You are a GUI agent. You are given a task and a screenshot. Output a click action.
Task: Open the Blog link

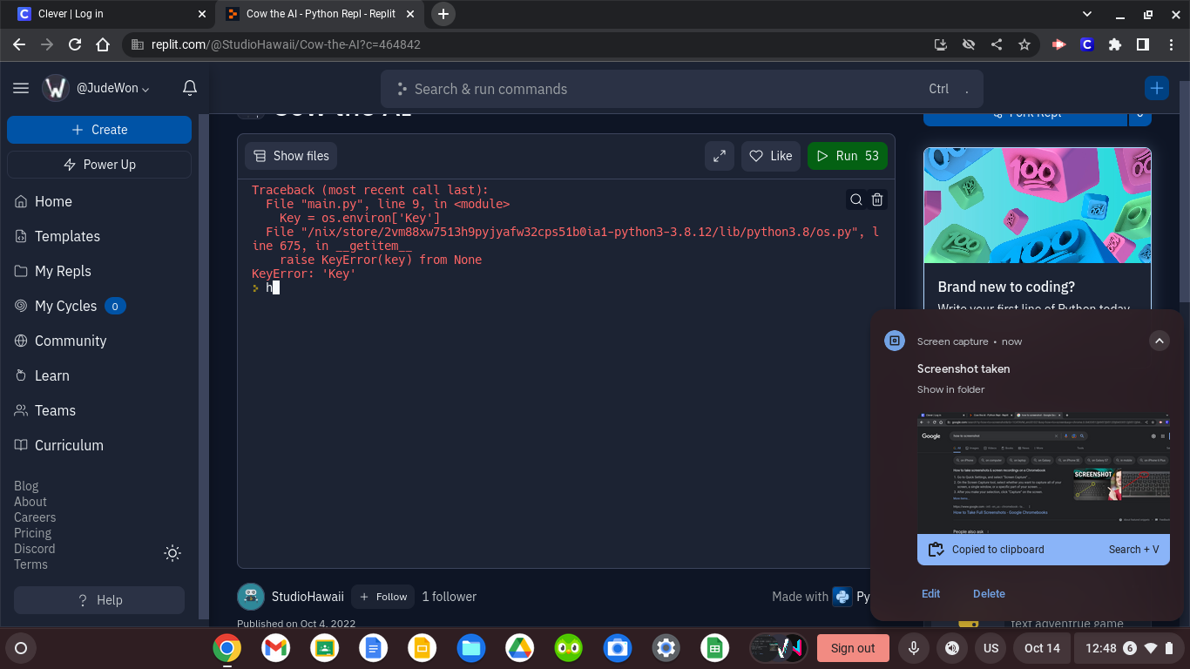pos(26,486)
